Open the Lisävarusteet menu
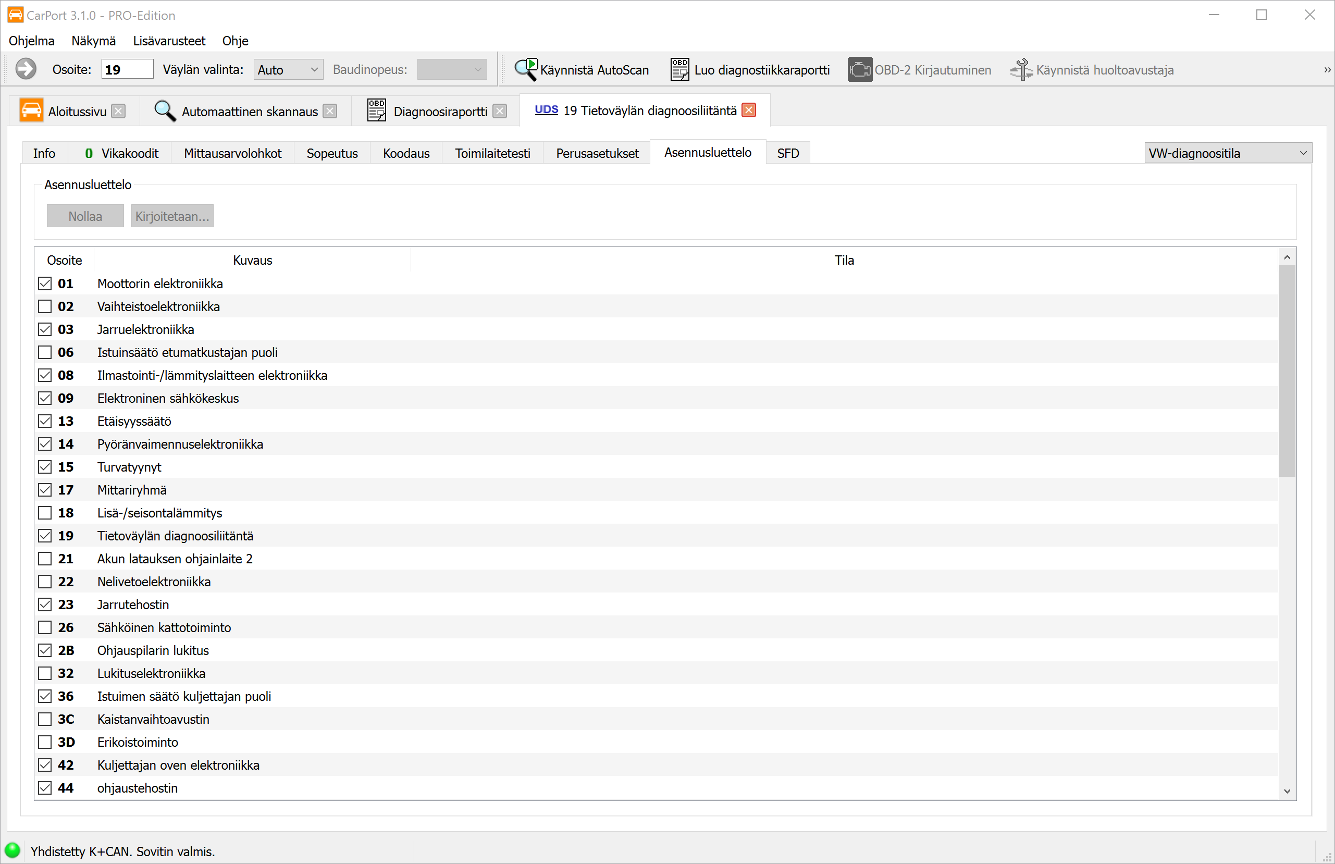This screenshot has height=864, width=1335. point(169,41)
